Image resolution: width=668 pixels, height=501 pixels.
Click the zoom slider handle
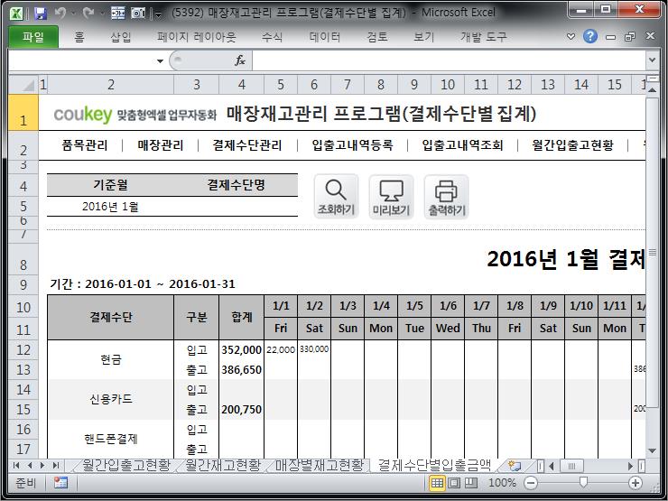tap(583, 482)
